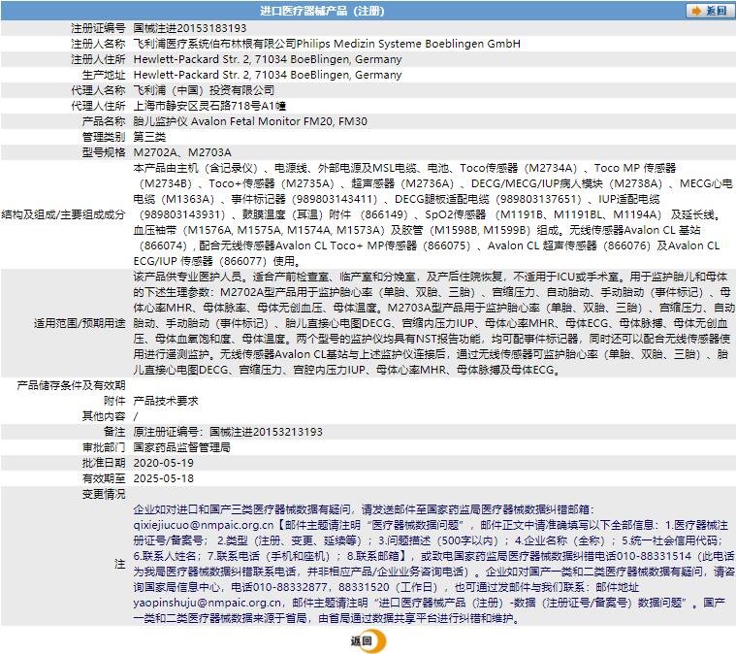Select registrant name Philips Medizin Systeme Boeblingen GmbH

click(x=408, y=44)
